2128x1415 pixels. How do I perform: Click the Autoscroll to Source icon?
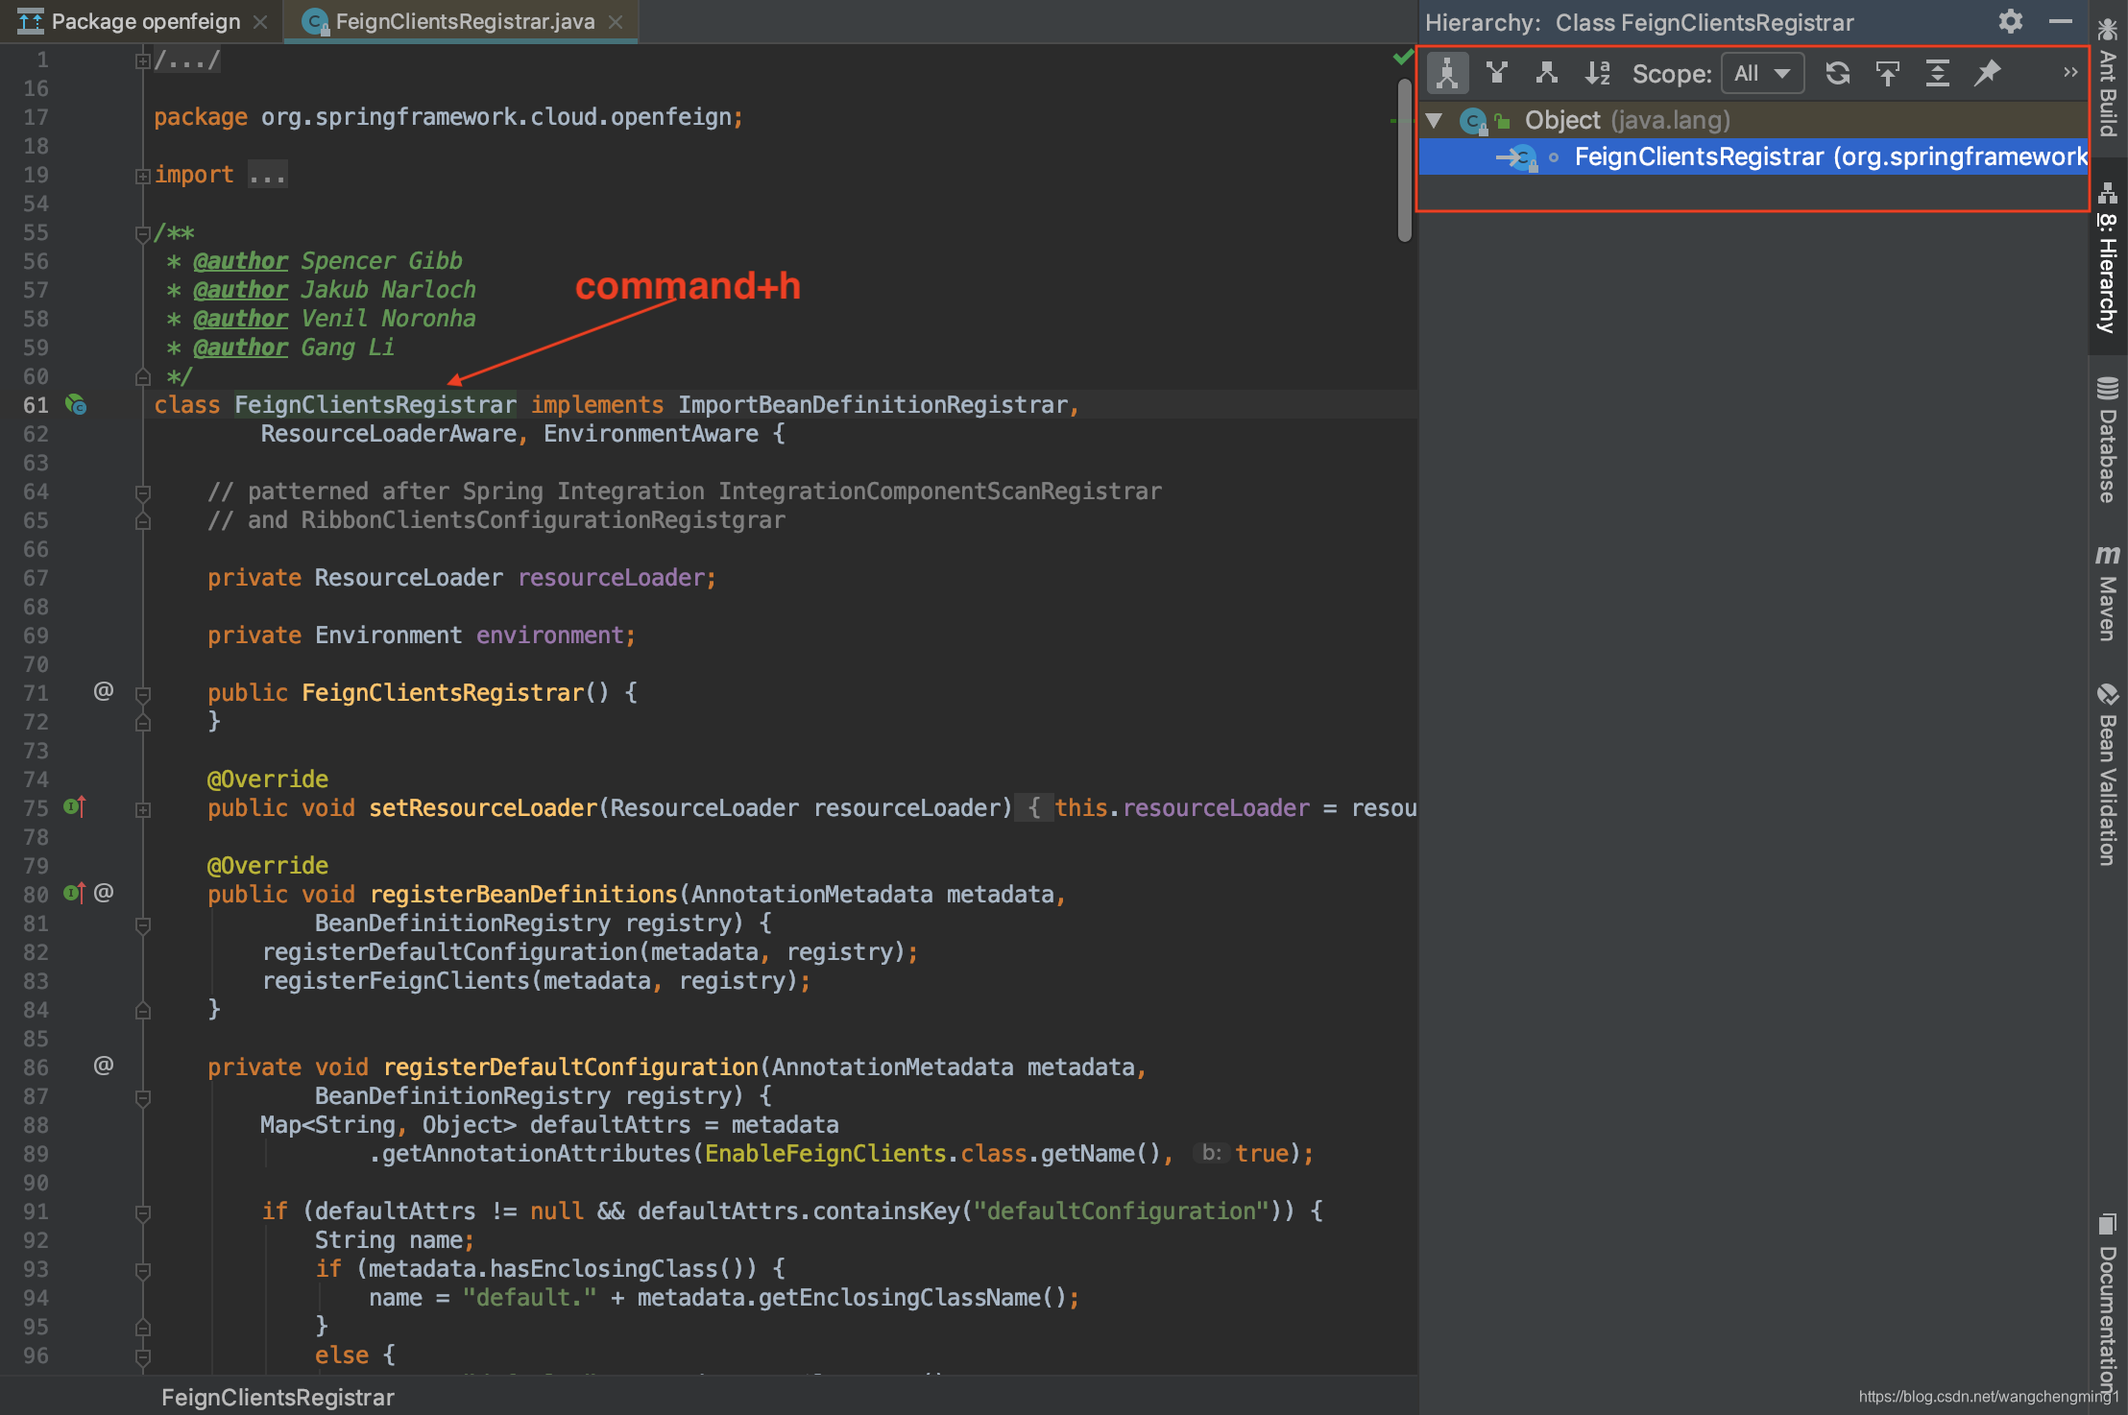1888,74
